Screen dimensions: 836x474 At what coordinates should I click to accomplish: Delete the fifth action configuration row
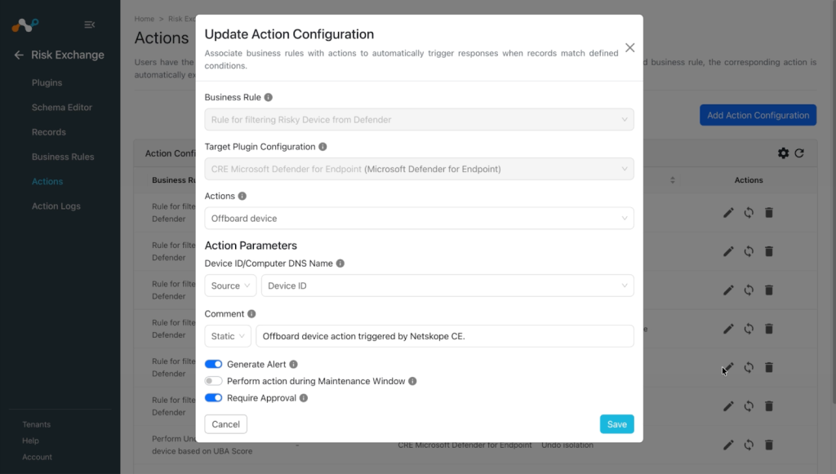click(x=769, y=367)
